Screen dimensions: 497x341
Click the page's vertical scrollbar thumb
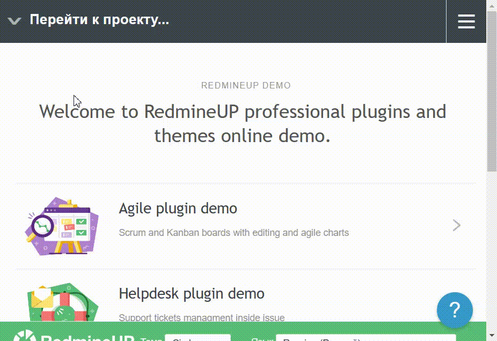point(492,91)
